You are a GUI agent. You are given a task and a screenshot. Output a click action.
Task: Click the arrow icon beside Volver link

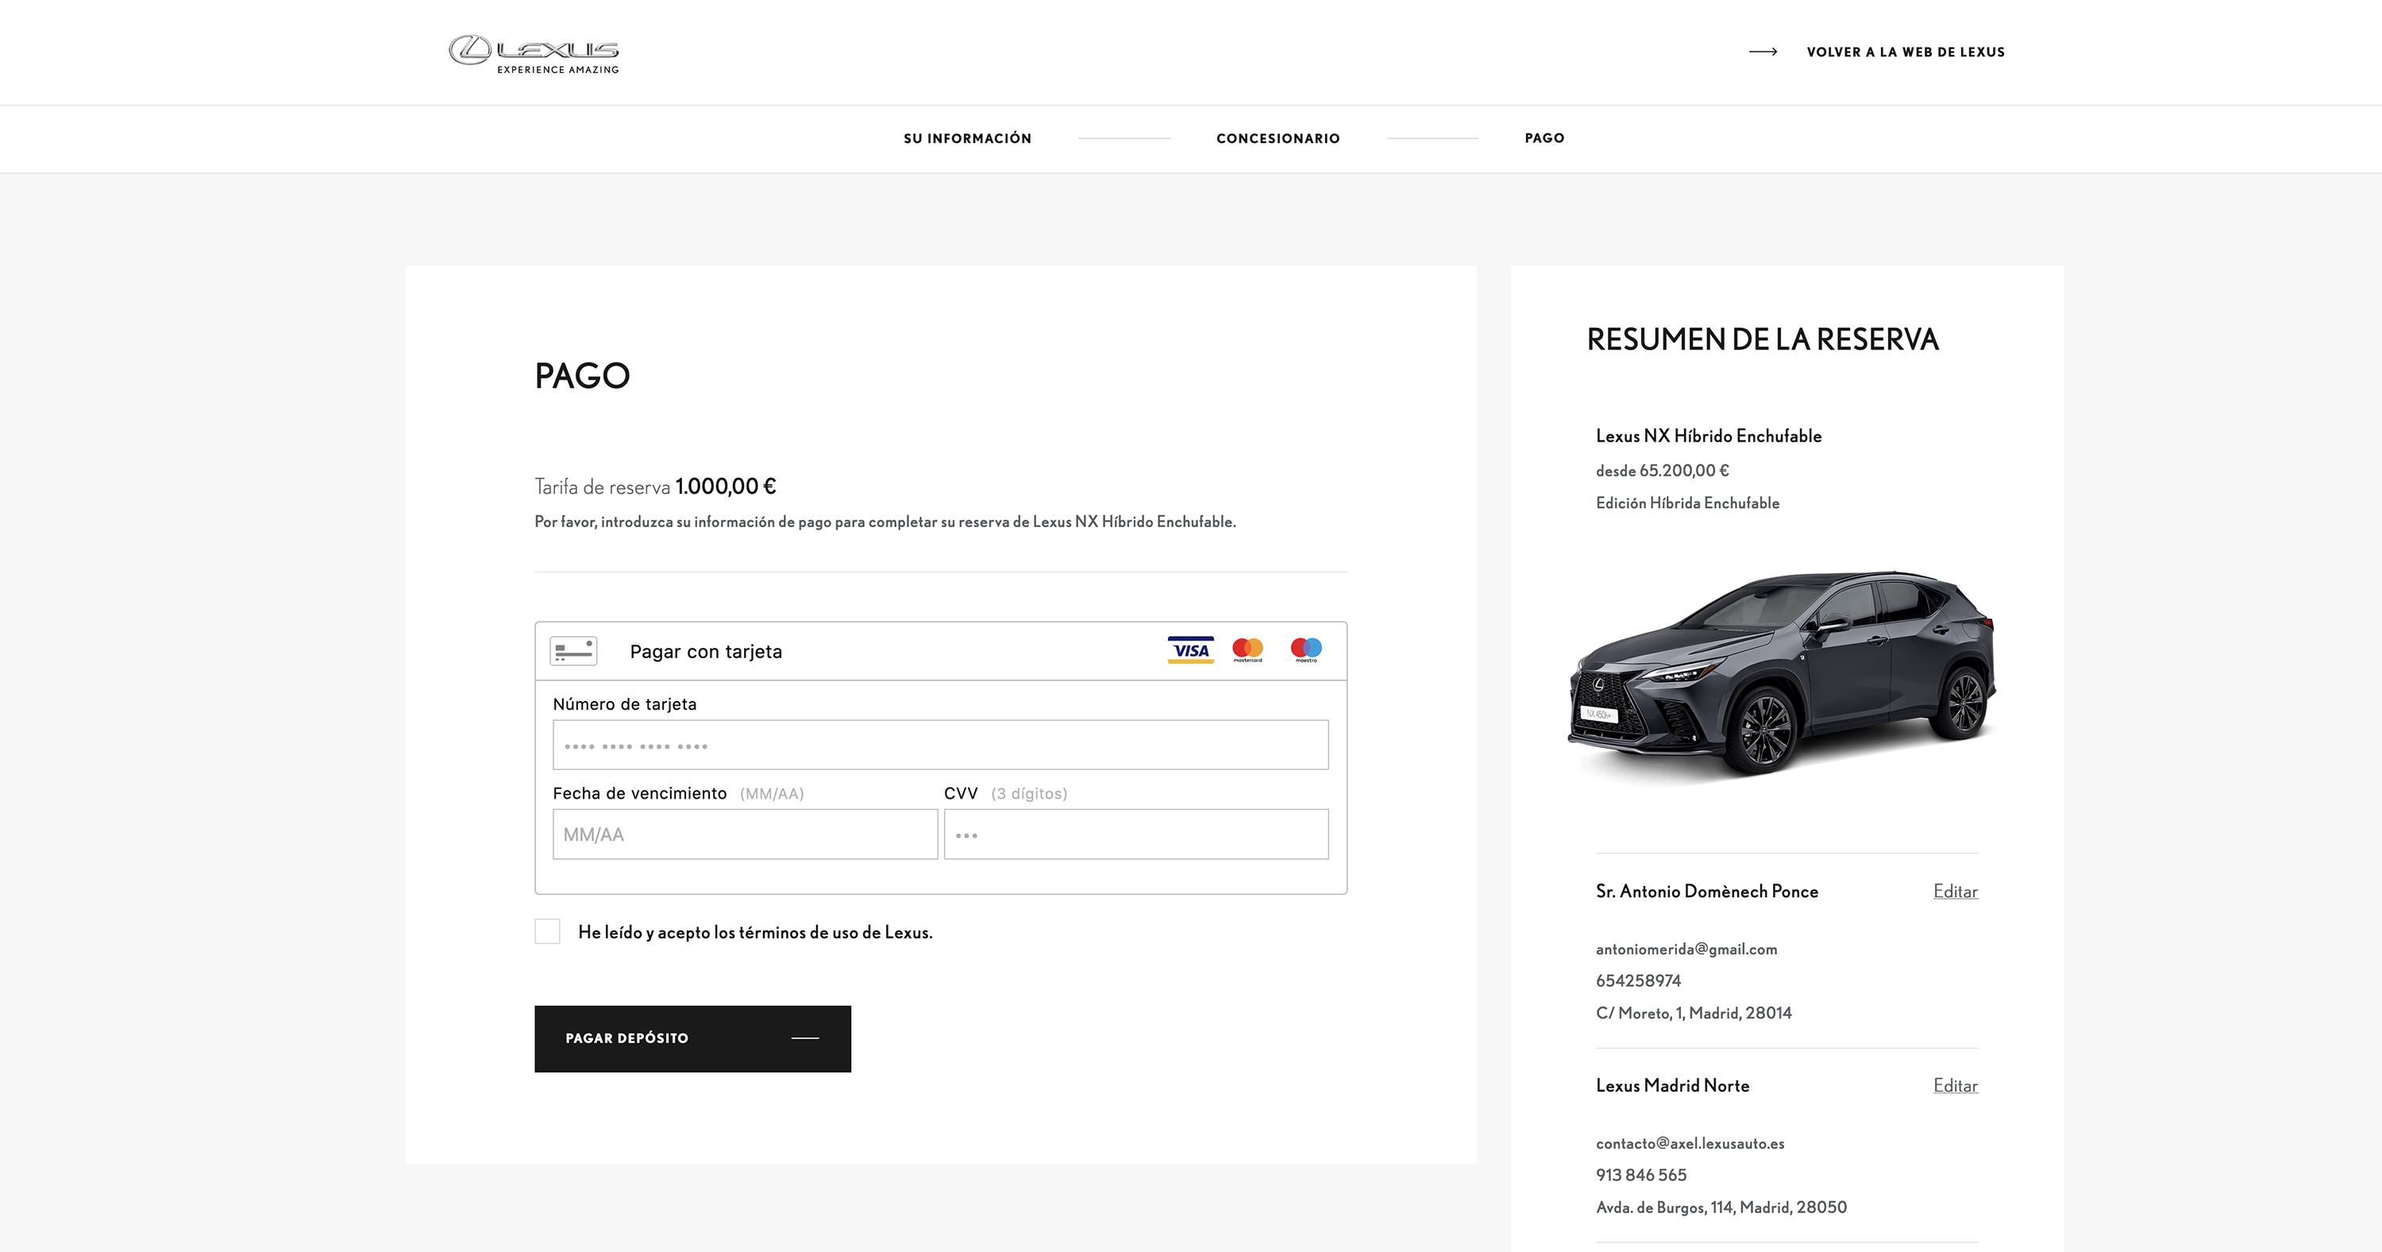point(1763,52)
